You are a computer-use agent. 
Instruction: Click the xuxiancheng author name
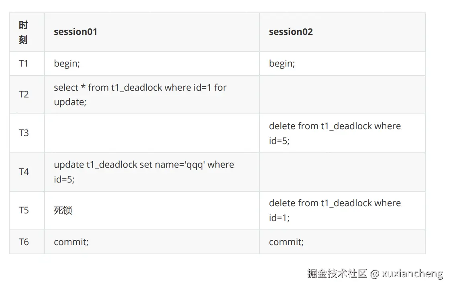tap(412, 274)
